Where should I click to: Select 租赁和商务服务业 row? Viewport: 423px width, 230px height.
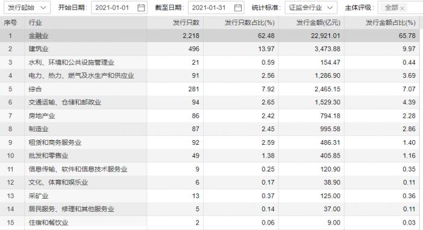tap(210, 142)
